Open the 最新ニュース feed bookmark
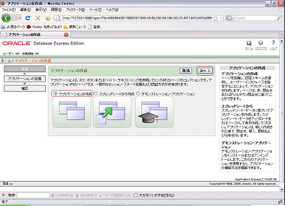 pos(75,27)
